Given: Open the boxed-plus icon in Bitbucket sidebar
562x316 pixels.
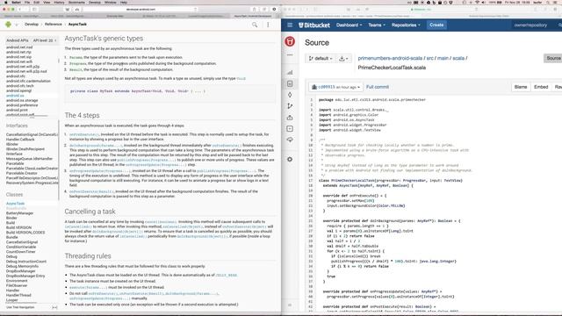Looking at the screenshot, I should (x=290, y=129).
